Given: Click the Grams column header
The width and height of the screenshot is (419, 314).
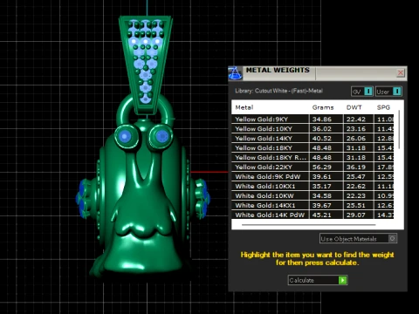Looking at the screenshot, I should (x=323, y=107).
